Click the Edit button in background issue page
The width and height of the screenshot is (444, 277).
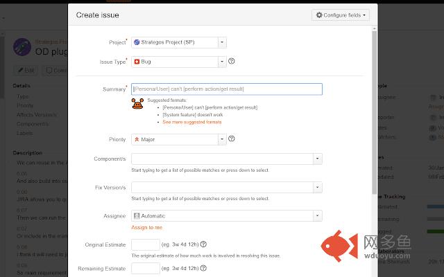26,70
